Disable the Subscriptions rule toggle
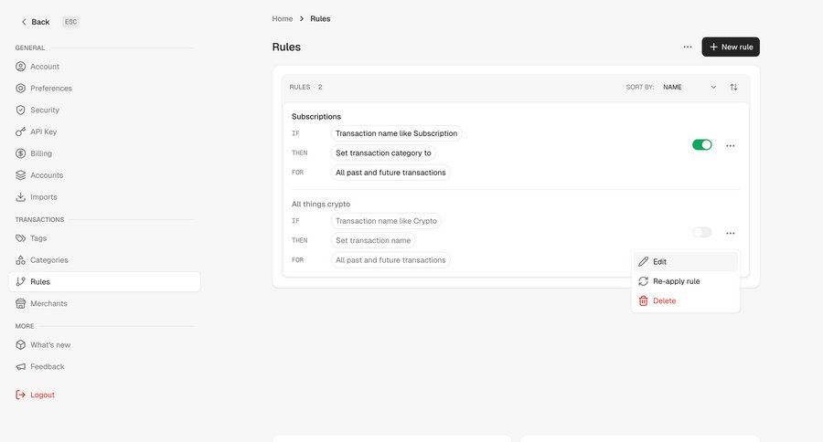This screenshot has width=823, height=442. pyautogui.click(x=701, y=144)
